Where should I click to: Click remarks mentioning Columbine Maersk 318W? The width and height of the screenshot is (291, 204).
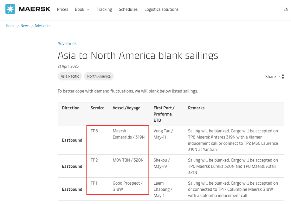233,189
